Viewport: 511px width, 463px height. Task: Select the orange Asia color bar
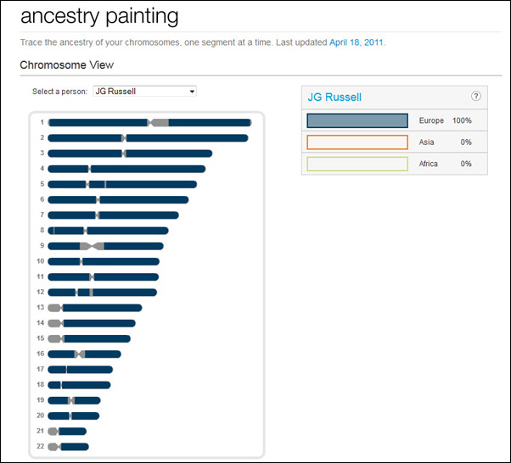357,142
